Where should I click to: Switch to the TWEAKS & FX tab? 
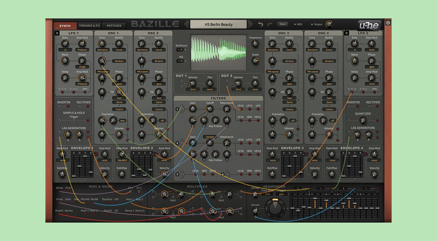pos(89,26)
